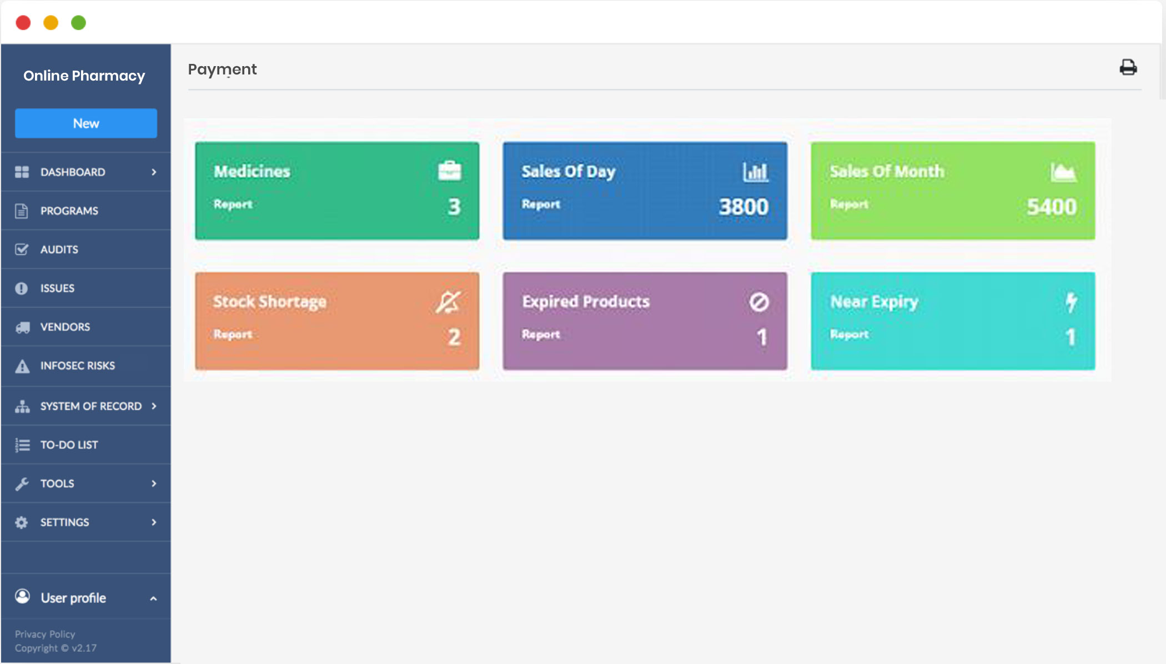Click the muted bell icon on Stock Shortage

pos(448,302)
